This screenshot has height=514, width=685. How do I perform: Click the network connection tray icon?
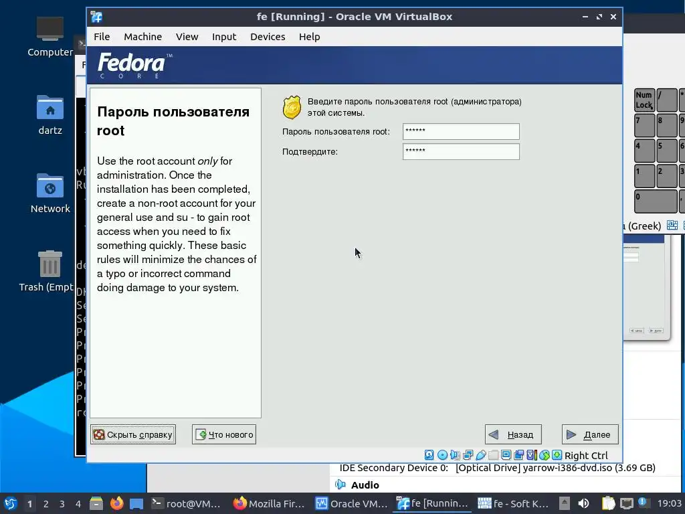626,503
